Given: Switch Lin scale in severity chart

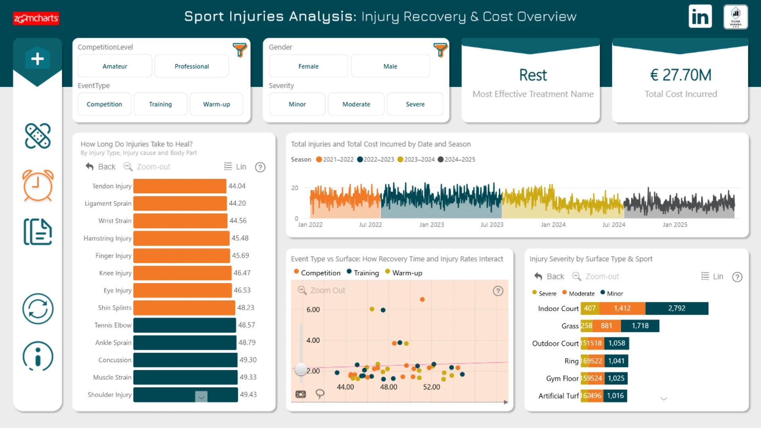Looking at the screenshot, I should tap(712, 277).
